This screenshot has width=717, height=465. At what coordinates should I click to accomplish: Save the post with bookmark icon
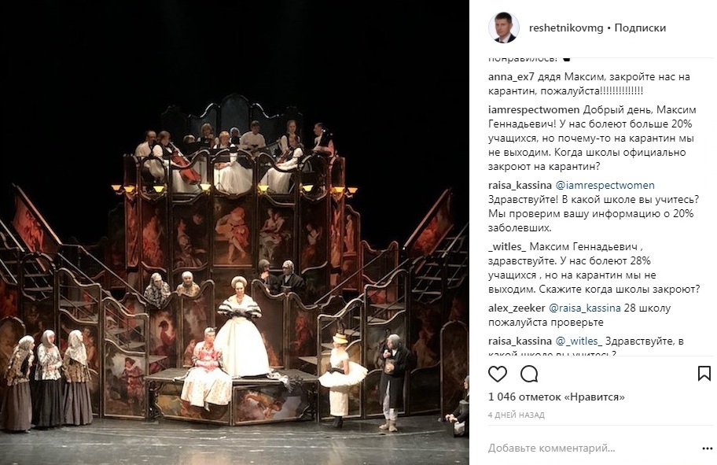pyautogui.click(x=704, y=374)
